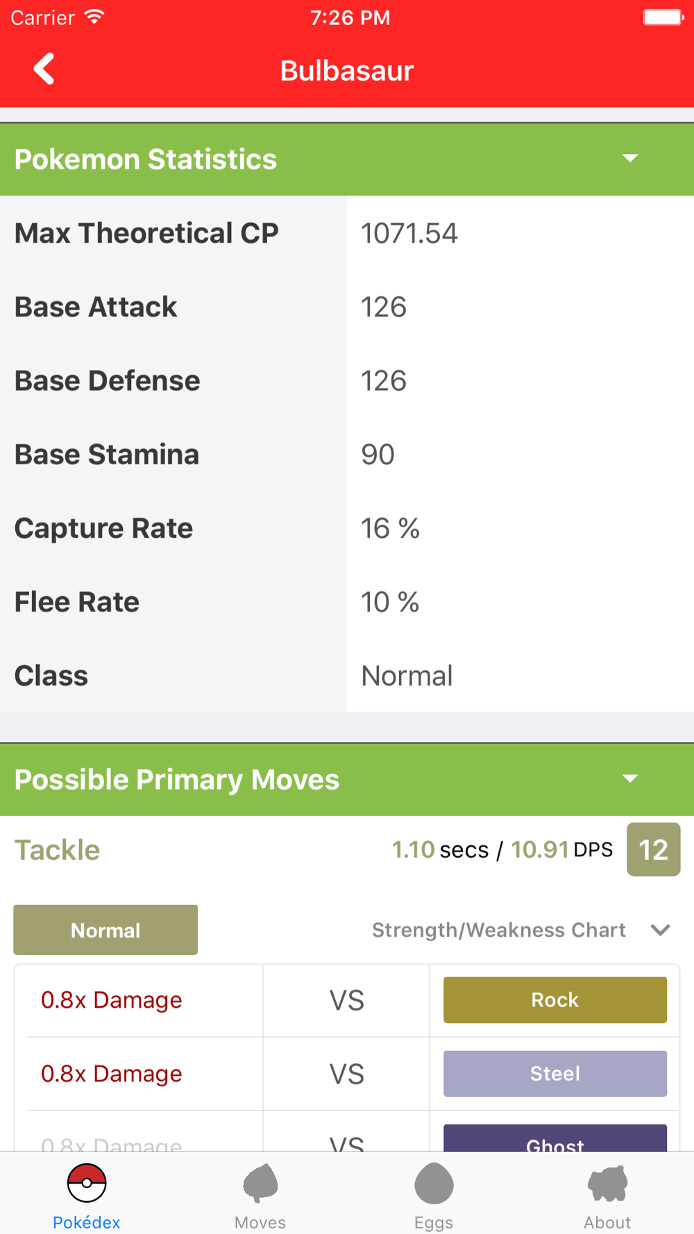Image resolution: width=694 pixels, height=1234 pixels.
Task: Switch to the Moves tab label
Action: (260, 1222)
